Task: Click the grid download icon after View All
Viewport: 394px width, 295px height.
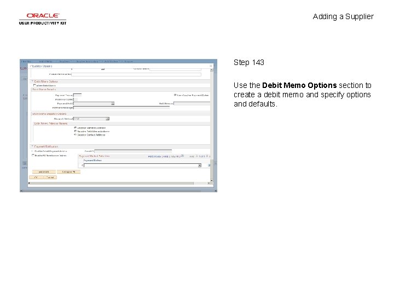Action: (x=182, y=156)
